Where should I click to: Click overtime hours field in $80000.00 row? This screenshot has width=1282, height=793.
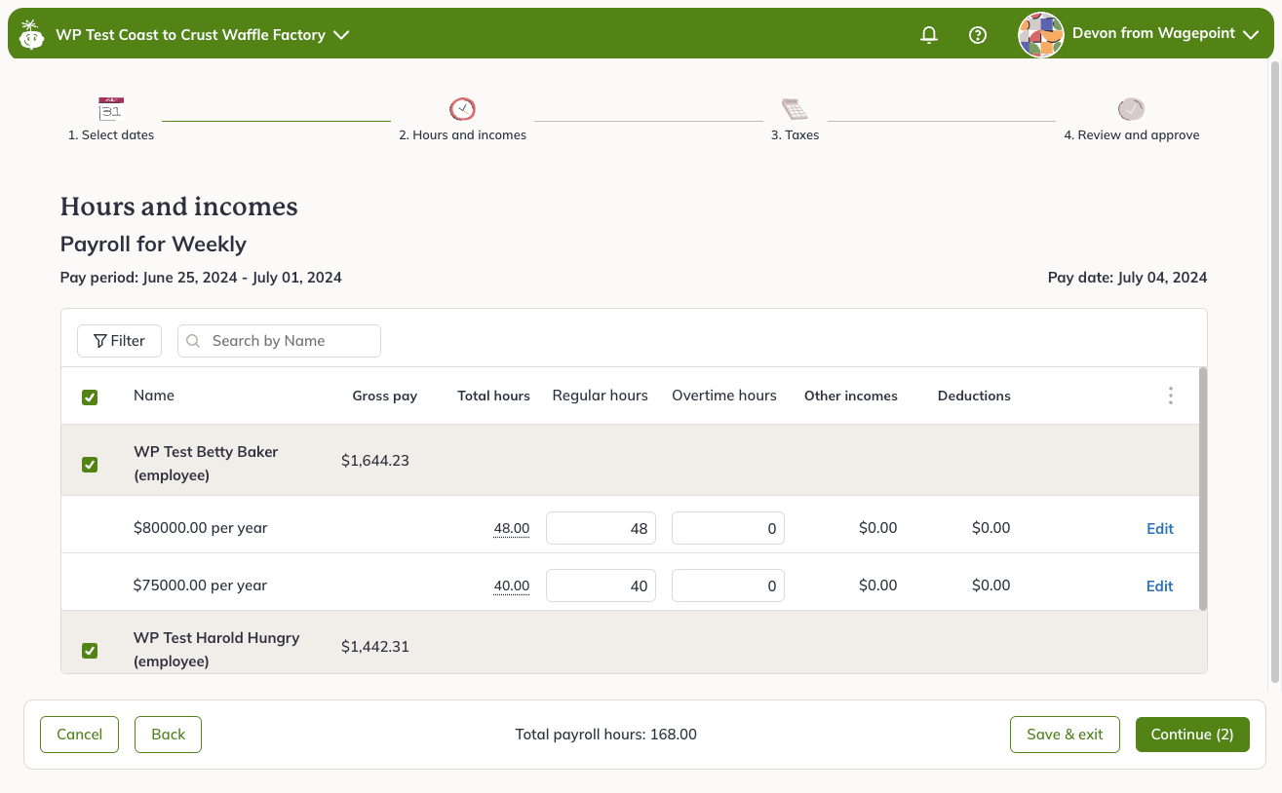728,529
